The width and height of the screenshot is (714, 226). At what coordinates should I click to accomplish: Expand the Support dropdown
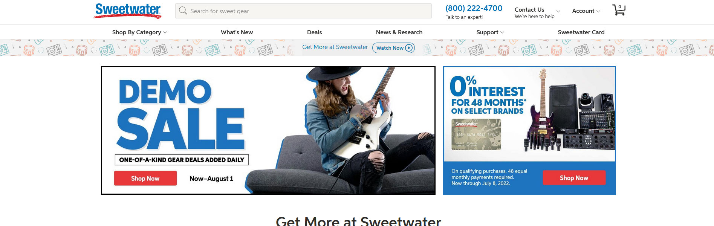pos(490,32)
